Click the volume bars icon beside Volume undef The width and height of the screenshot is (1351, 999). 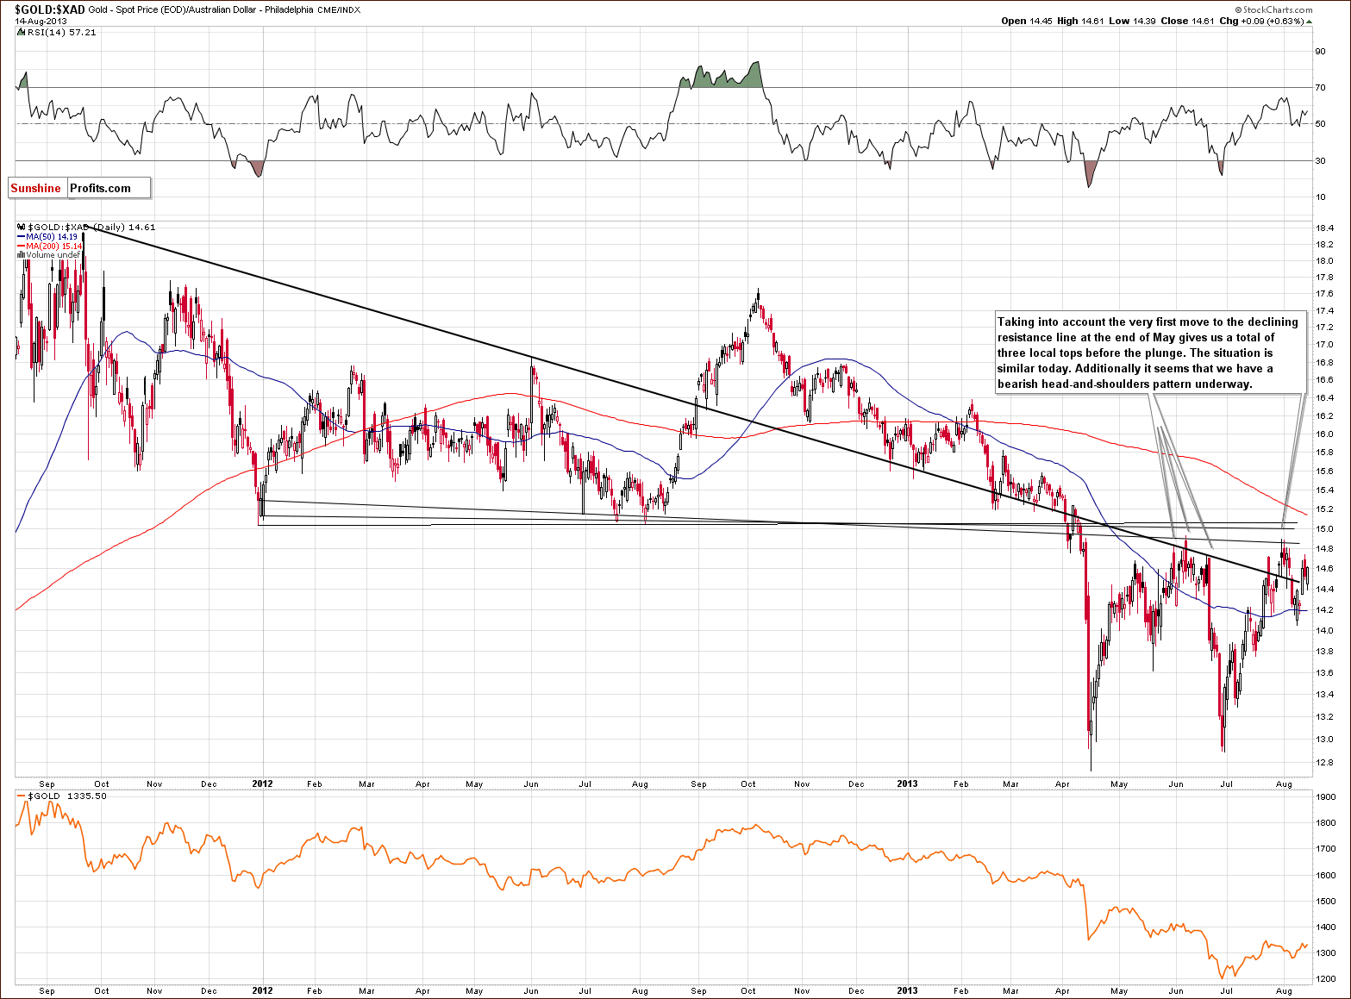click(x=21, y=254)
